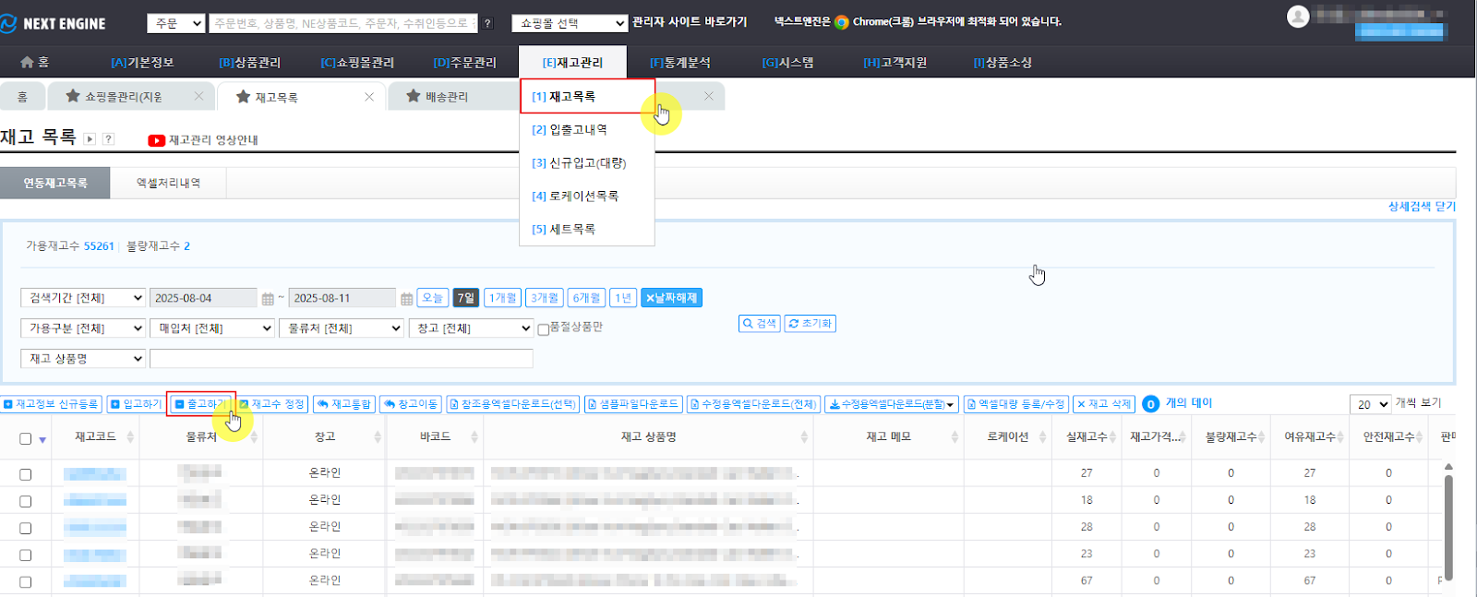Click the 검색 magnifier button
Viewport: 1477px width, 597px height.
[760, 324]
